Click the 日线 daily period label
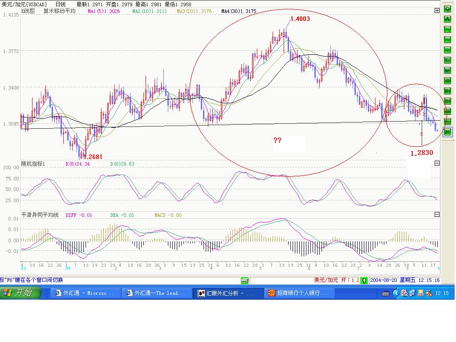456x342 pixels. tap(61, 4)
